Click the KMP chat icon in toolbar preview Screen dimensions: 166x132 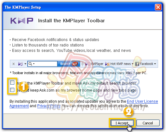20,64
